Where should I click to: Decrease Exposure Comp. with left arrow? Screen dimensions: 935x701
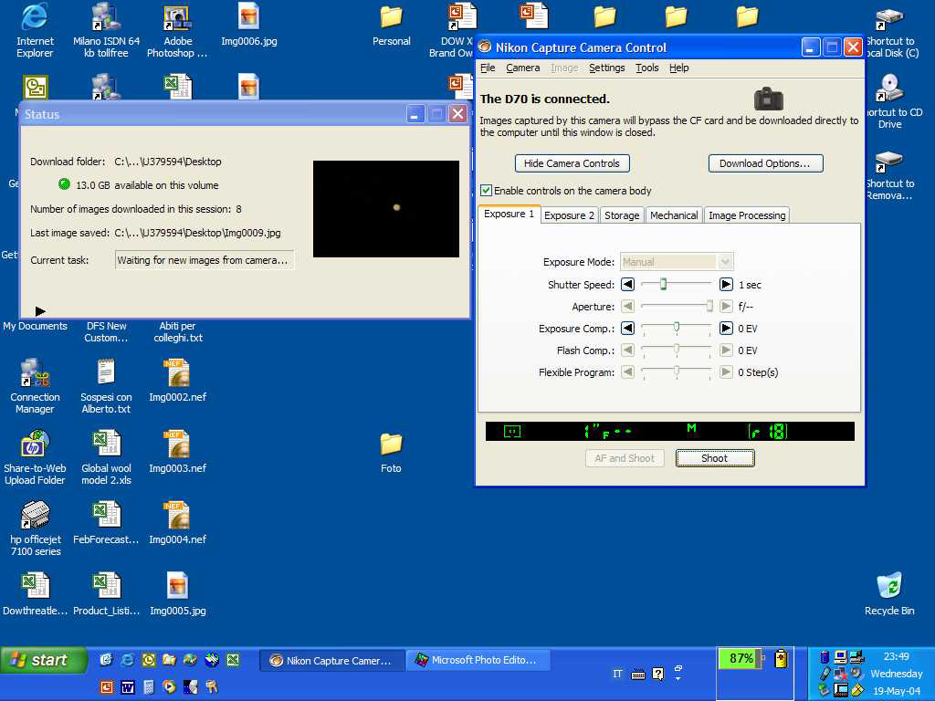coord(627,328)
